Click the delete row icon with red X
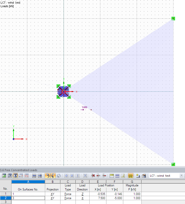Viewport: 185px width, 204px height. pyautogui.click(x=93, y=176)
